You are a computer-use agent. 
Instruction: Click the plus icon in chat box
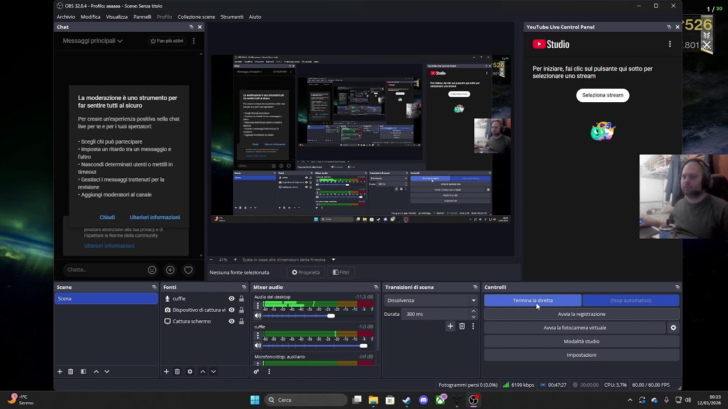(x=170, y=270)
